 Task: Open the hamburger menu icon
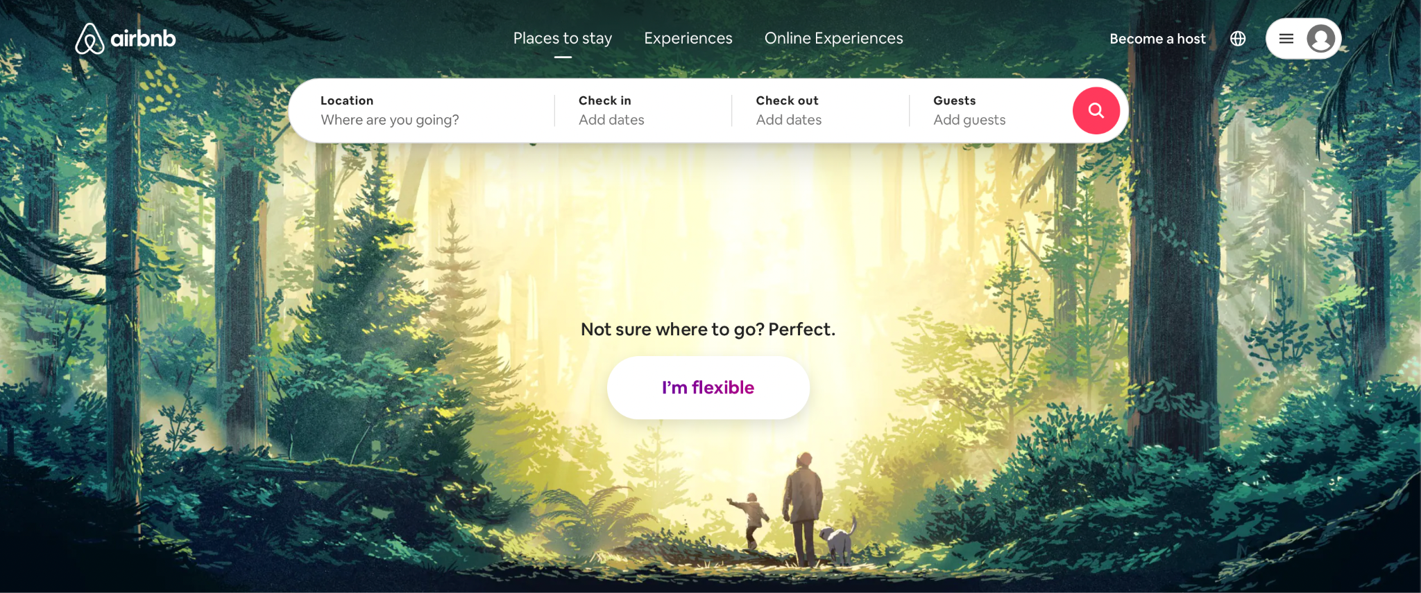[x=1286, y=39]
